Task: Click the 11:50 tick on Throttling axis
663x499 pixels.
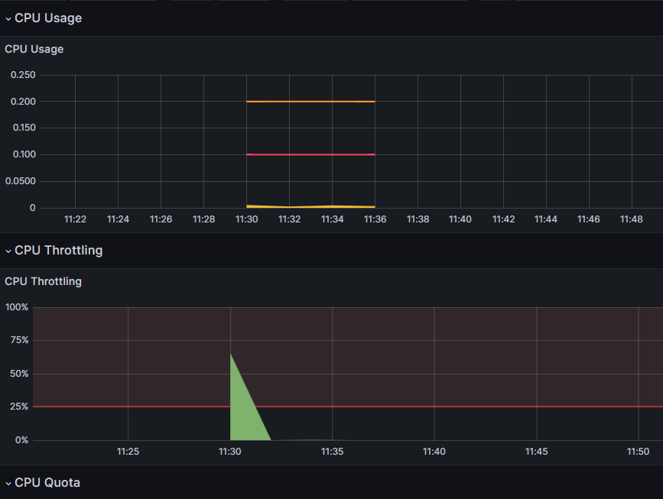Action: point(638,452)
